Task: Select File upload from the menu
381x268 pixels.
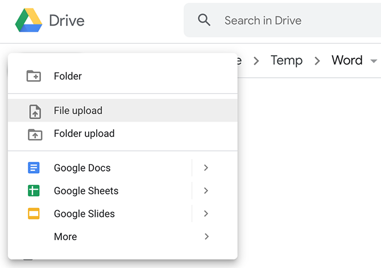Action: 78,111
